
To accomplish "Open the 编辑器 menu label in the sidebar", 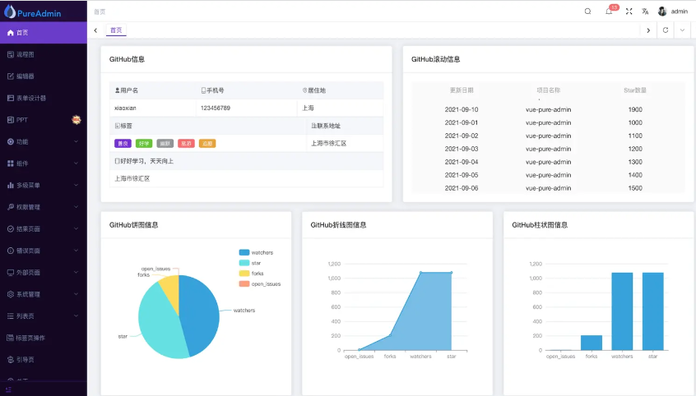I will pyautogui.click(x=26, y=76).
